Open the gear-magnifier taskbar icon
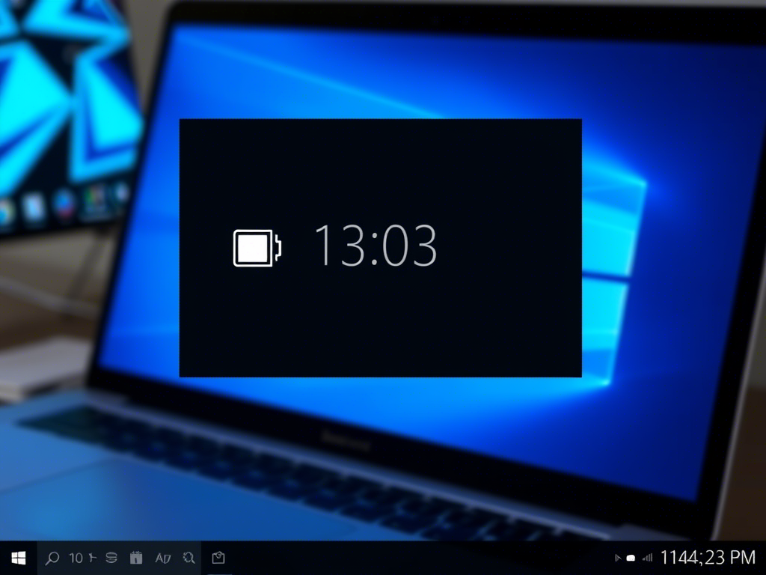The height and width of the screenshot is (575, 766). click(x=189, y=558)
